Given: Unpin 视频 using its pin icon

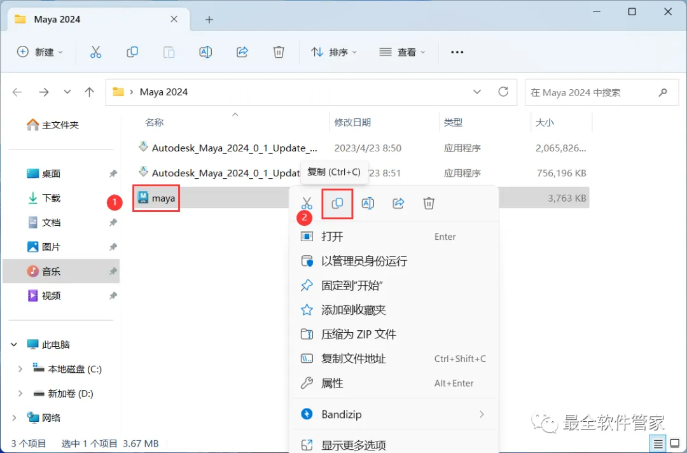Looking at the screenshot, I should 113,296.
